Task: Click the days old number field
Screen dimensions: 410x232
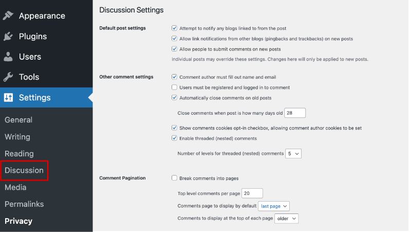Action: [294, 113]
